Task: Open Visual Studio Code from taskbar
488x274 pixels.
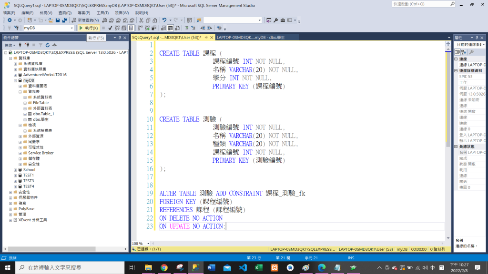Action: coord(243,267)
